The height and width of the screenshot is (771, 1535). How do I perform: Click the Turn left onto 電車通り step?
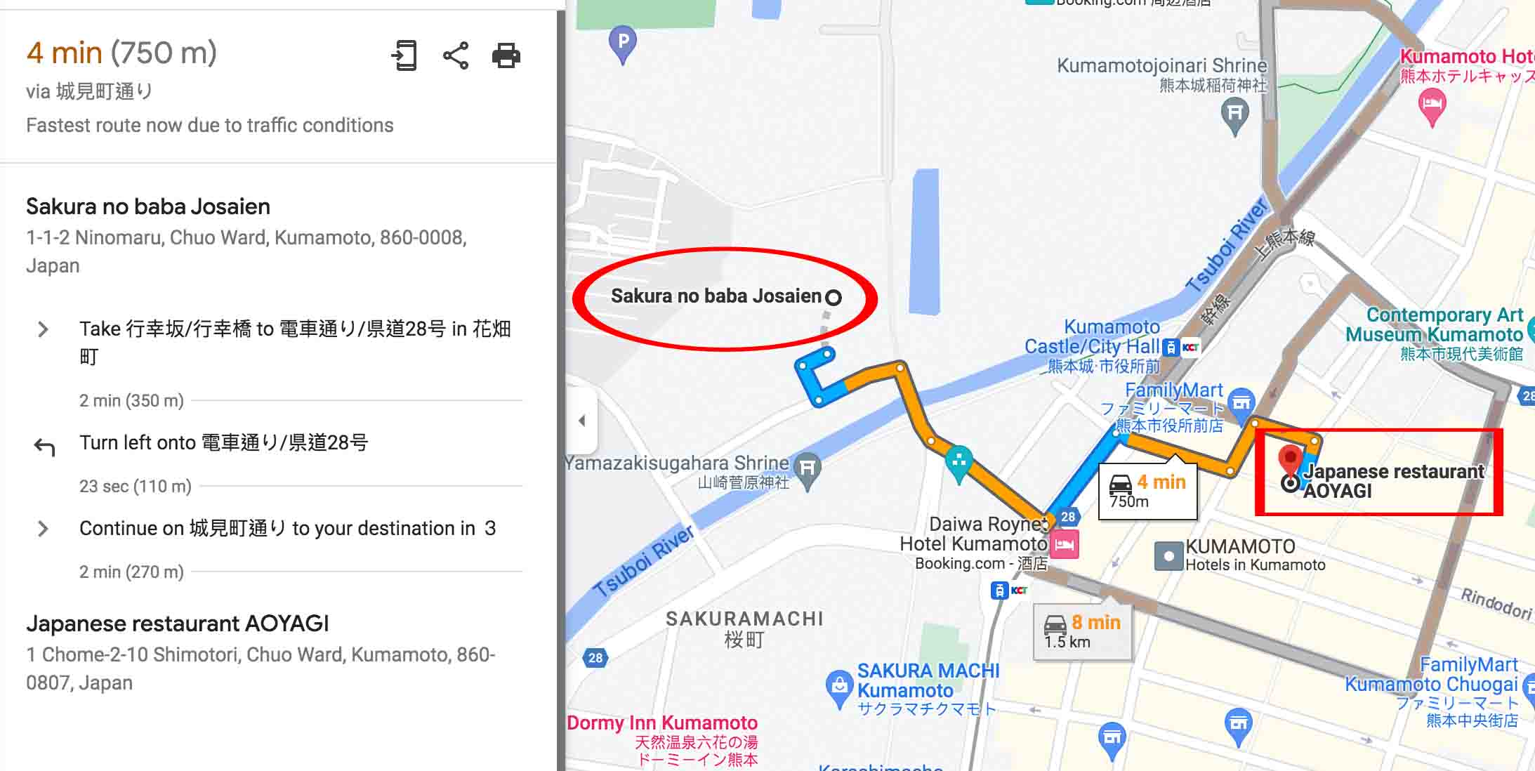pos(223,442)
